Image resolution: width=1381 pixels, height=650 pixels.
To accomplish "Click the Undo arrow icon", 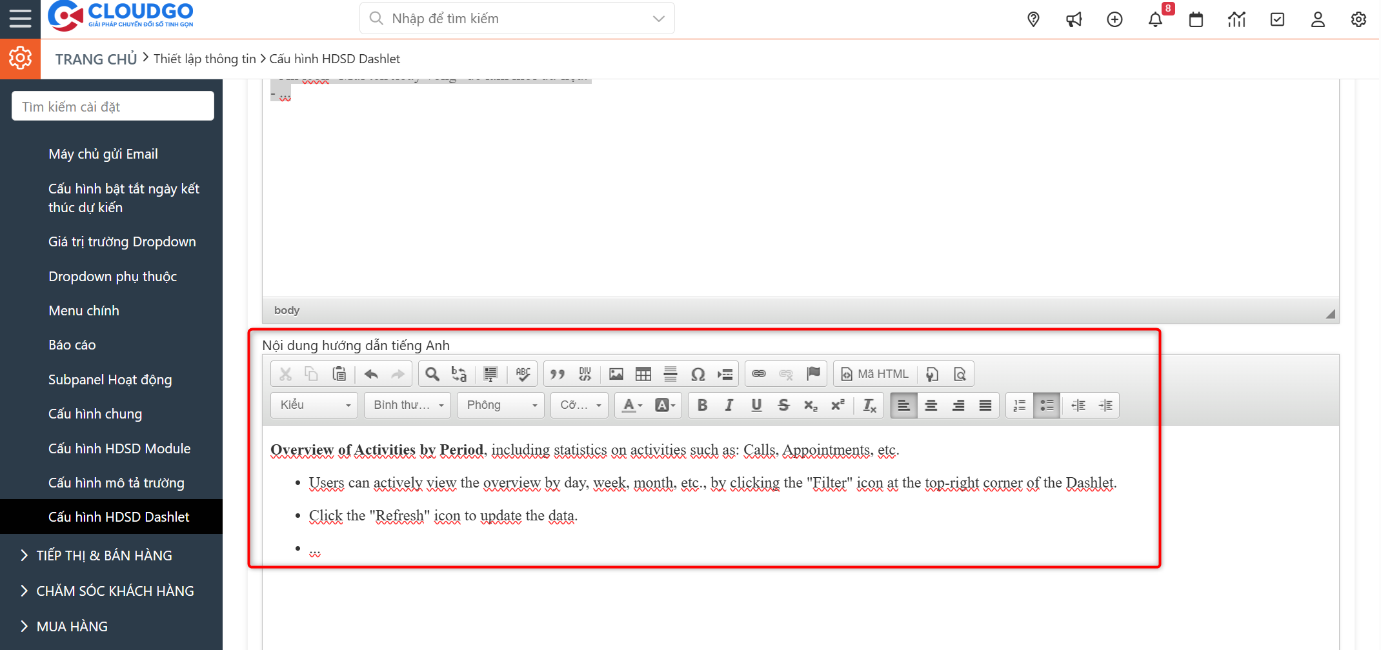I will point(371,374).
